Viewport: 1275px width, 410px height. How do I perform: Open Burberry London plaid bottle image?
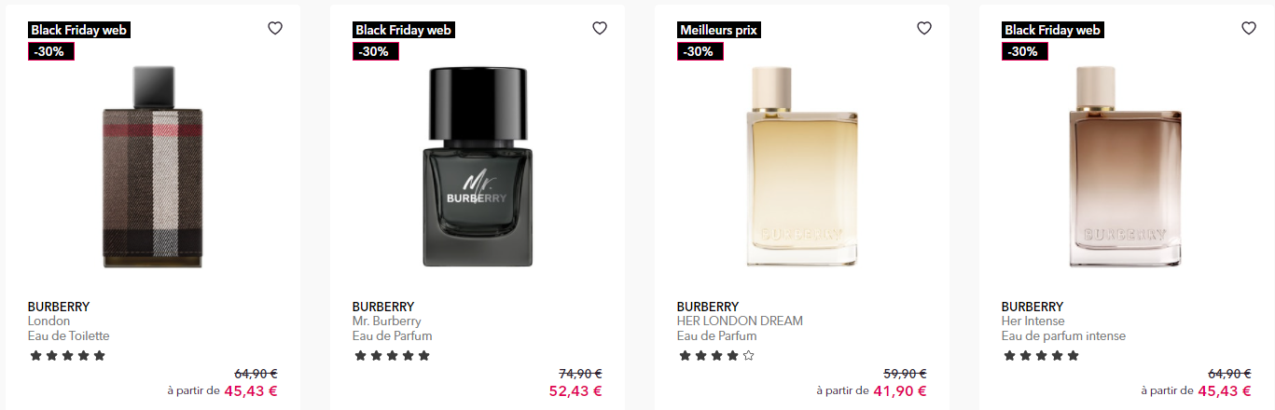(153, 167)
